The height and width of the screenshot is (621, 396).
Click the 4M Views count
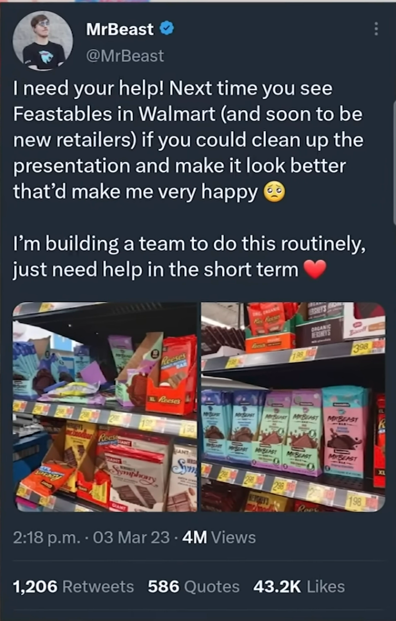pyautogui.click(x=219, y=538)
